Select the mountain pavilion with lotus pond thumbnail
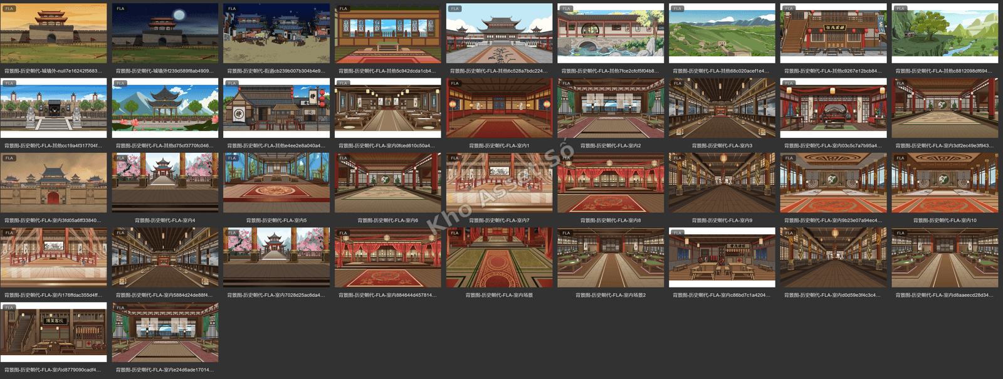 click(165, 108)
